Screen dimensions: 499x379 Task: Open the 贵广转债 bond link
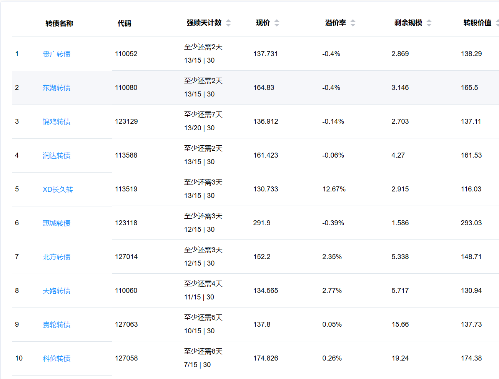[57, 54]
